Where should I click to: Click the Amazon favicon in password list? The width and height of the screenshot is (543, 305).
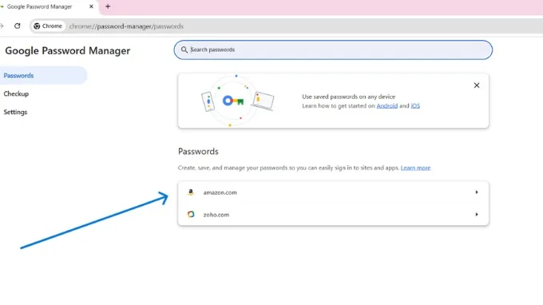pos(191,192)
